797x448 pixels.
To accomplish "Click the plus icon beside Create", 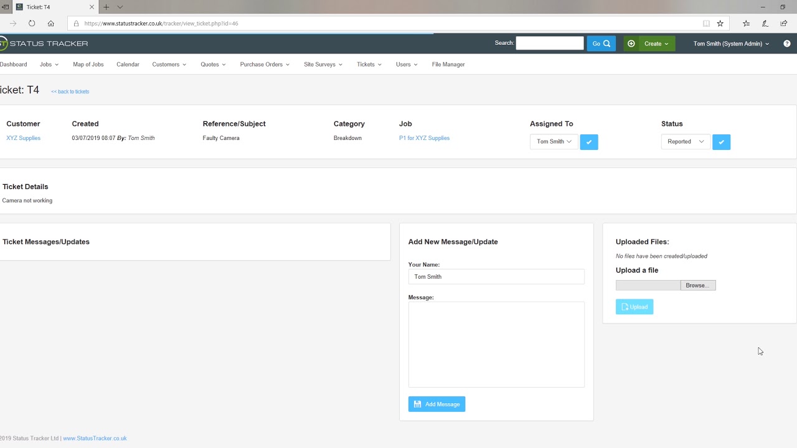I will pos(631,44).
